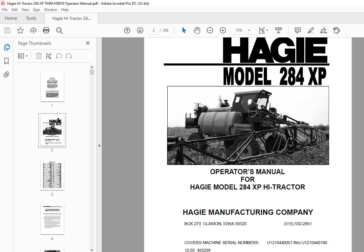Click the 'HAGIE MANUFACTURING COMPANY' heading
The height and width of the screenshot is (252, 364).
pyautogui.click(x=248, y=212)
